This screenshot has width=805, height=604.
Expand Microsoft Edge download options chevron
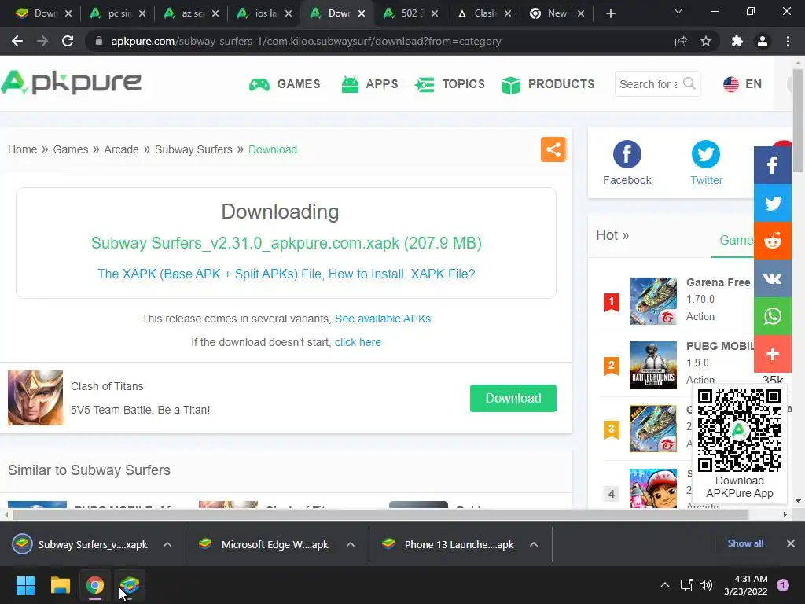351,544
